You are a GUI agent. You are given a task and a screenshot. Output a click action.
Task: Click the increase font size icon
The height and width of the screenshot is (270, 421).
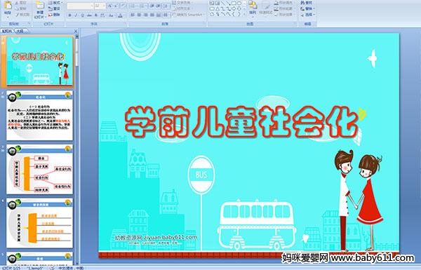[110, 6]
